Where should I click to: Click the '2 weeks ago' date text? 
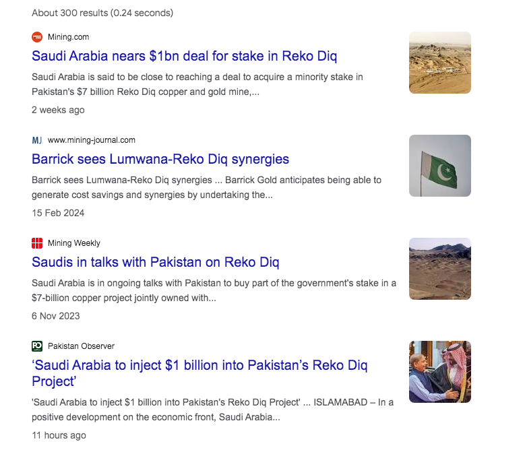click(x=58, y=110)
